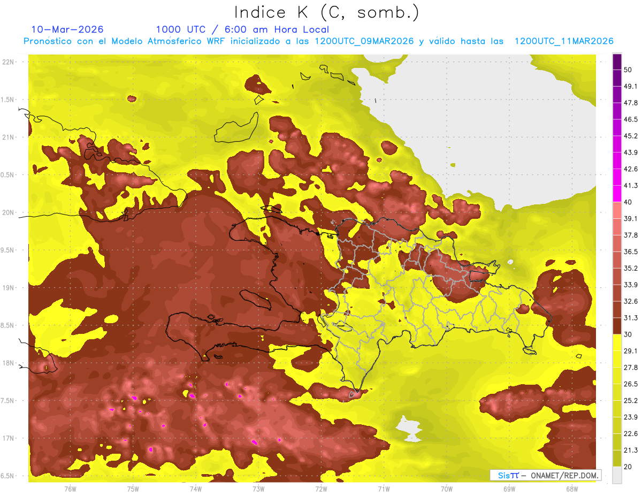
Task: Click the "1200UTC_09MAR2026" initialization time text
Action: tap(365, 41)
